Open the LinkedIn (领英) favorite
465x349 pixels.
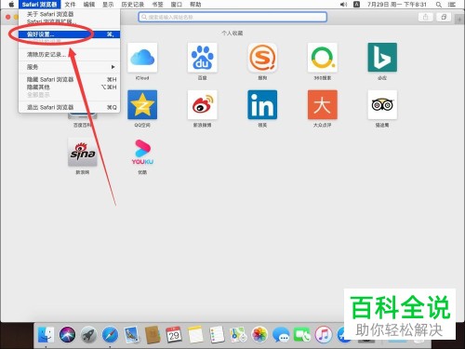(262, 105)
